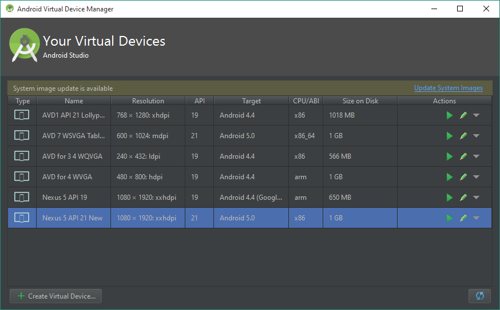Viewport: 500px width, 310px height.
Task: Sort by the API column header
Action: (x=200, y=101)
